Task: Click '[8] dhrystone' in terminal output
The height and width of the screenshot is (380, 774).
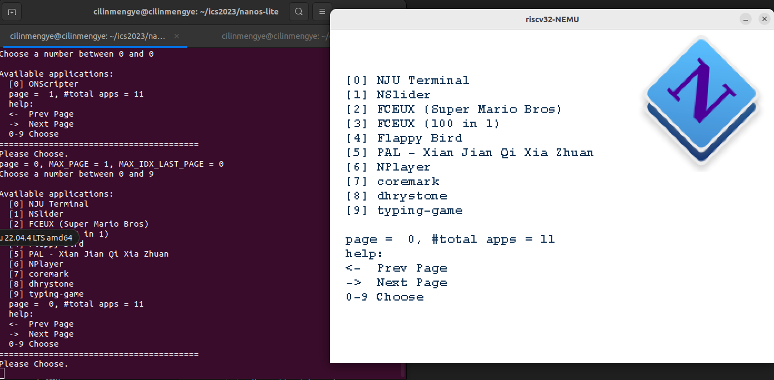Action: coord(41,284)
